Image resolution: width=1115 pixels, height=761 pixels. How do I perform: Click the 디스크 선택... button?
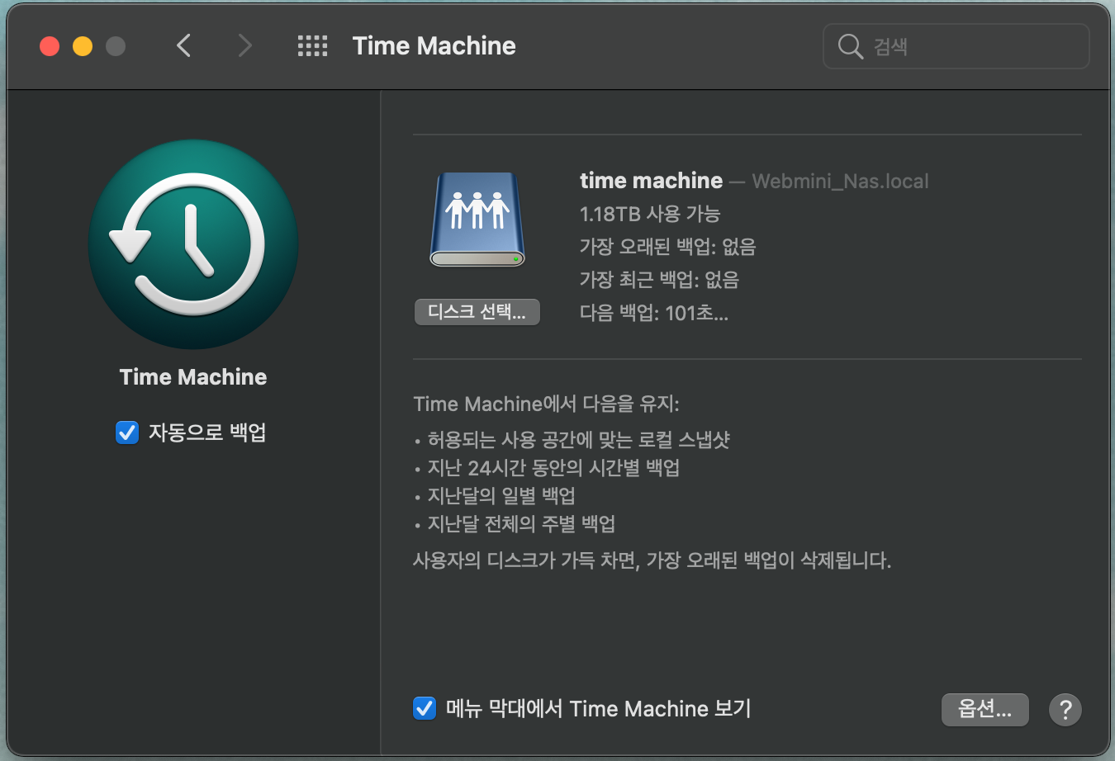[477, 312]
